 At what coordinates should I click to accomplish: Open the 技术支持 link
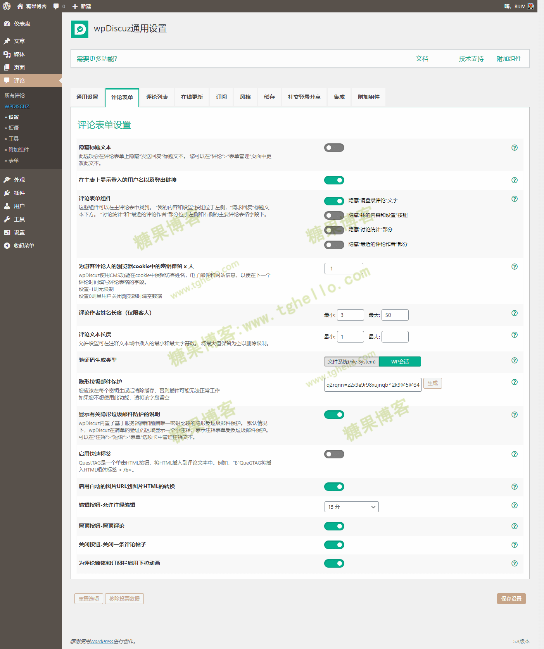point(471,59)
